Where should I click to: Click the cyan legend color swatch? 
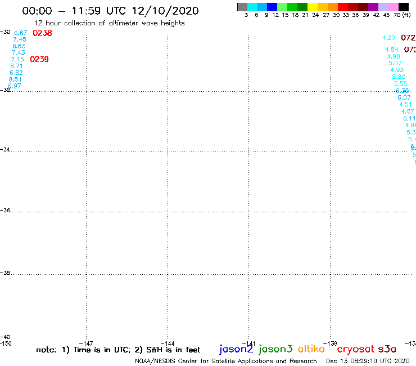coord(252,7)
